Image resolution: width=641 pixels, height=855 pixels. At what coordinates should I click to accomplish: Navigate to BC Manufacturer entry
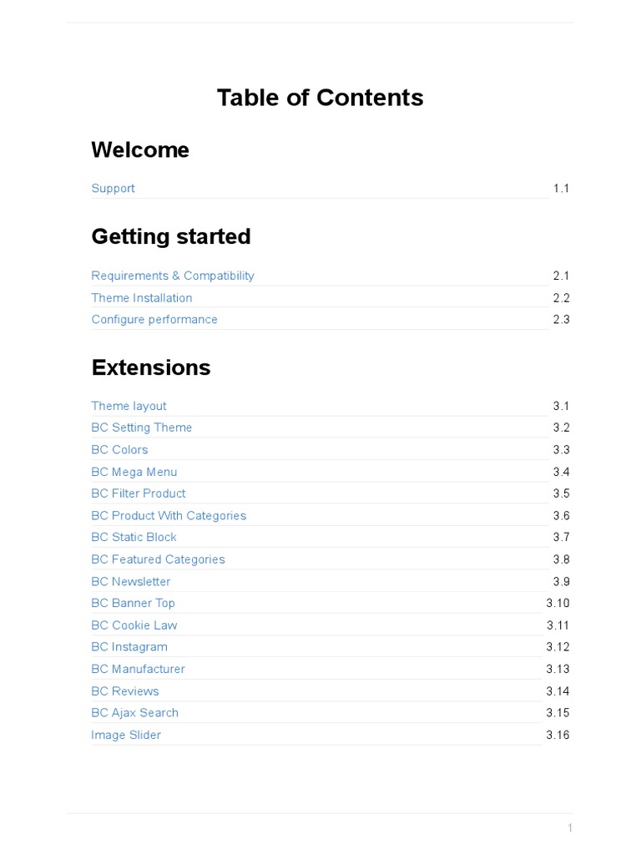[138, 669]
